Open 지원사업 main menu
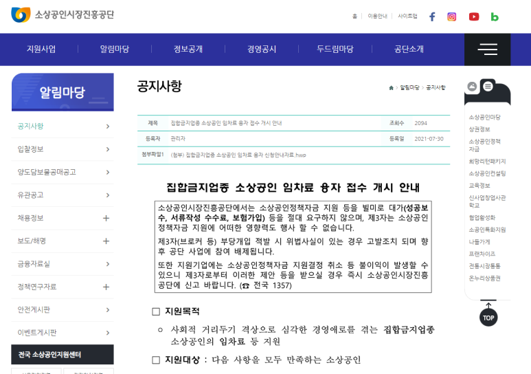Viewport: 531px width, 374px height. point(41,49)
